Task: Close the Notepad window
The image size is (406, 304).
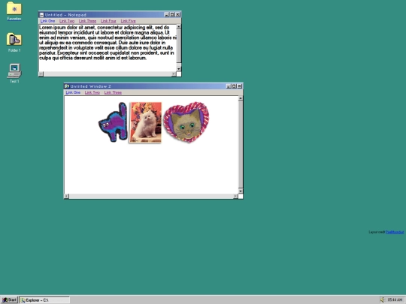Action: click(177, 15)
